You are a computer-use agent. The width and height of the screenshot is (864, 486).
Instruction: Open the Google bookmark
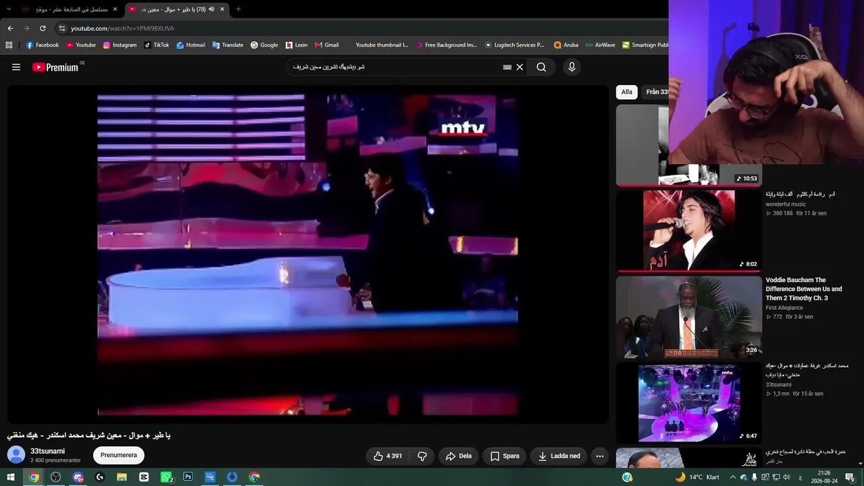264,45
